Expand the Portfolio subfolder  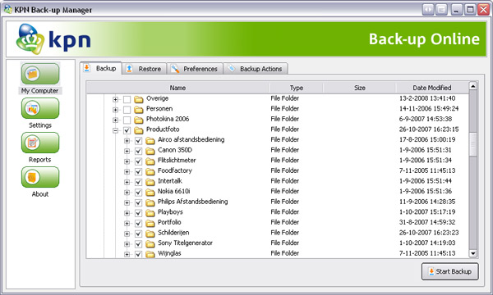click(127, 224)
